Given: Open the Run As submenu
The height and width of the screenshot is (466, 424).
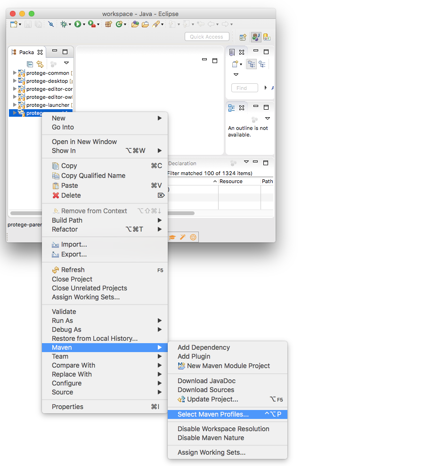Looking at the screenshot, I should (105, 321).
